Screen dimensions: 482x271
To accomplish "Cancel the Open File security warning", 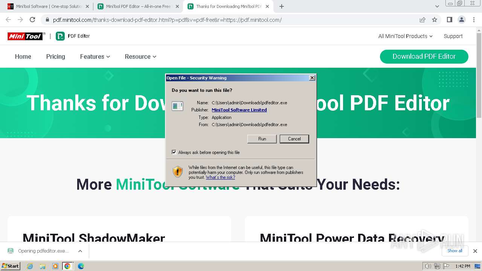I will coord(294,139).
